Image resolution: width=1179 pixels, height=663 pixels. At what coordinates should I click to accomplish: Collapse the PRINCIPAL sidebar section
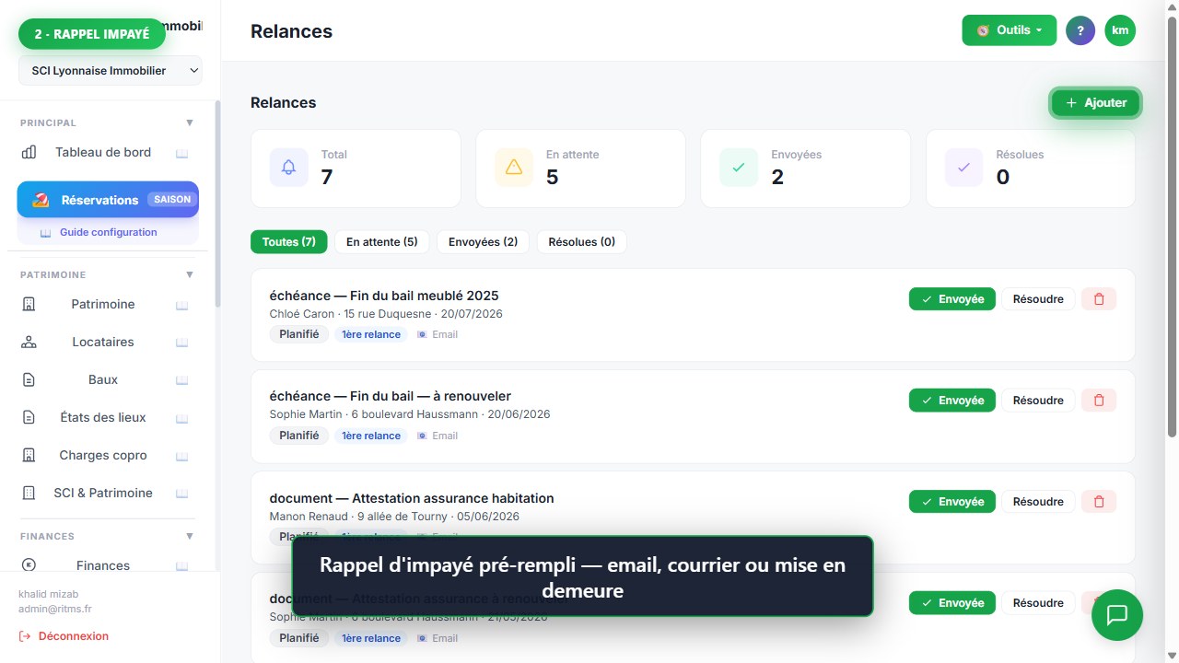[x=190, y=122]
